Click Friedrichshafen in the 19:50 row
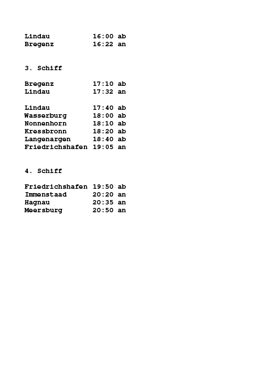This screenshot has width=259, height=367. (56, 187)
